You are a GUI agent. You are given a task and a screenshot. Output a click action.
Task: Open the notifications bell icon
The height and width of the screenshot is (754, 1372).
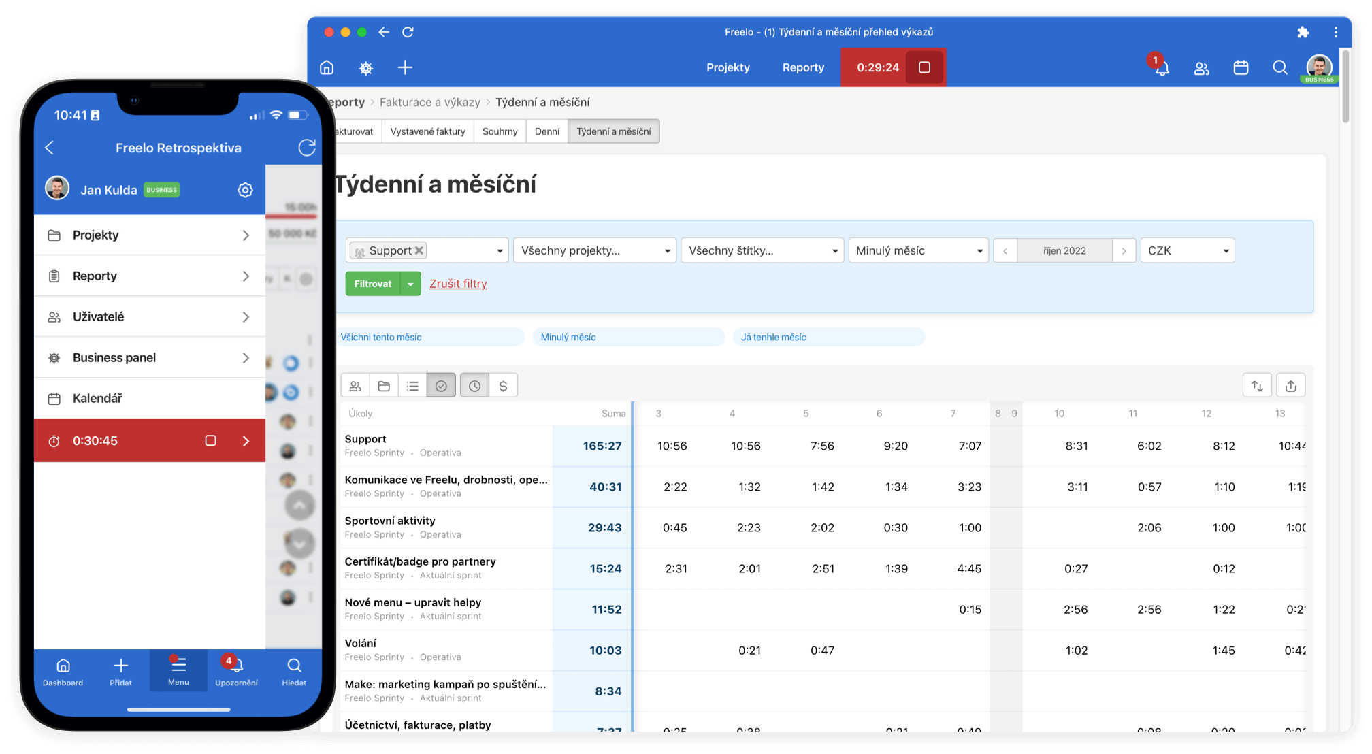[x=1162, y=68]
